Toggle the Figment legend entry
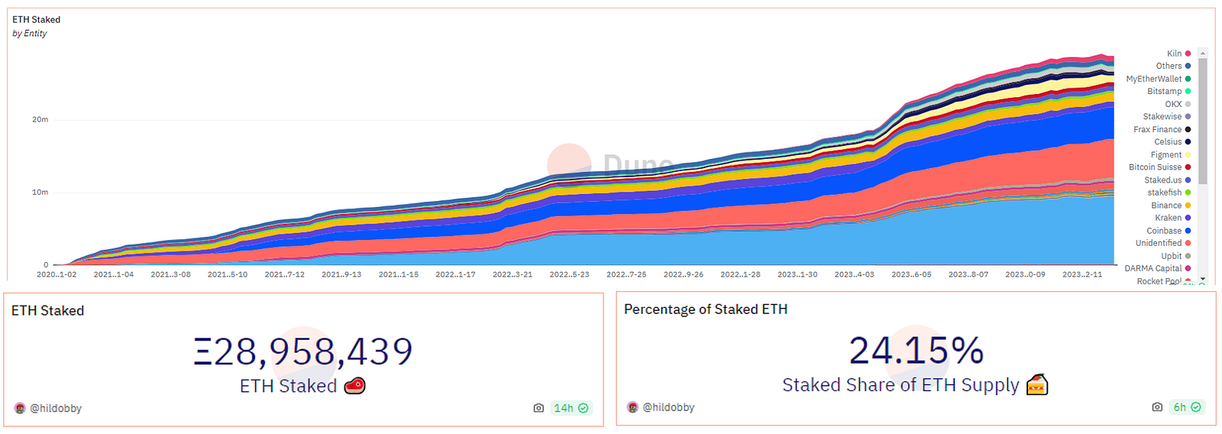The height and width of the screenshot is (434, 1222). click(x=1171, y=155)
